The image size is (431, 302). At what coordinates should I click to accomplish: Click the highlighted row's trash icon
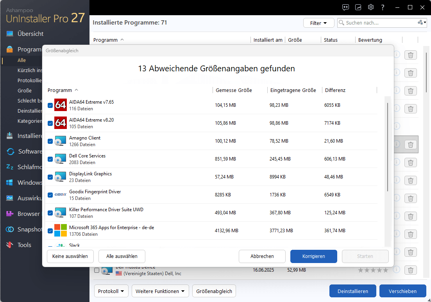pos(410,145)
